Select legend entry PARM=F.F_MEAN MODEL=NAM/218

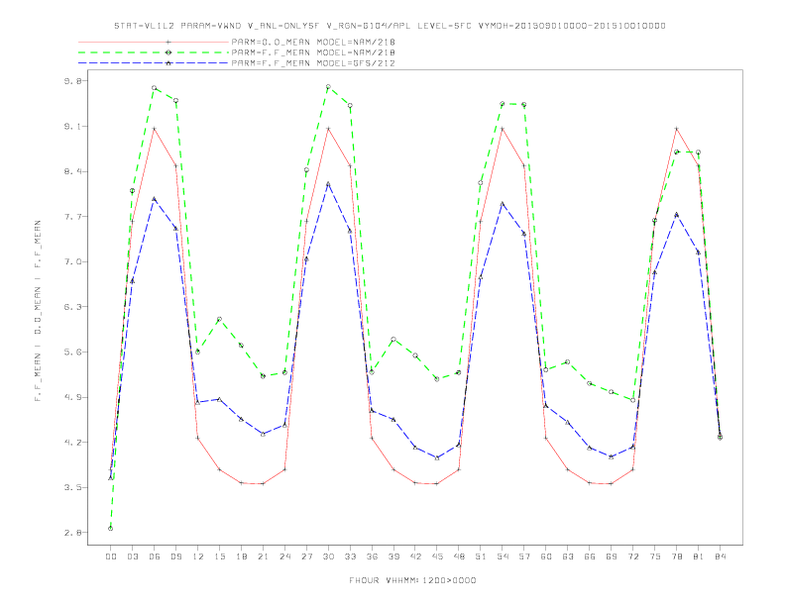[x=313, y=52]
